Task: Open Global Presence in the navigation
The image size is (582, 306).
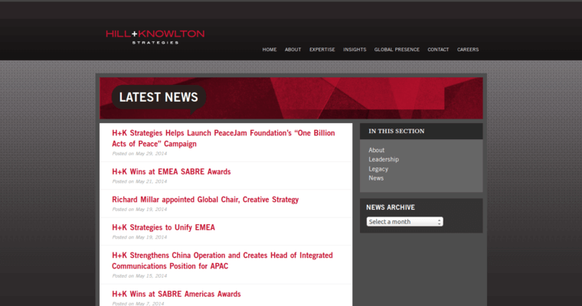Action: 397,49
